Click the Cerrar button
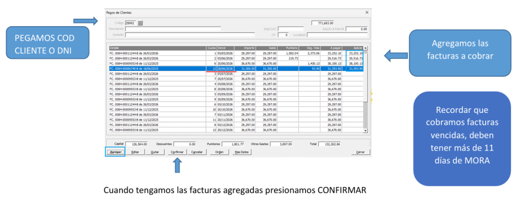This screenshot has width=518, height=197. (x=361, y=152)
